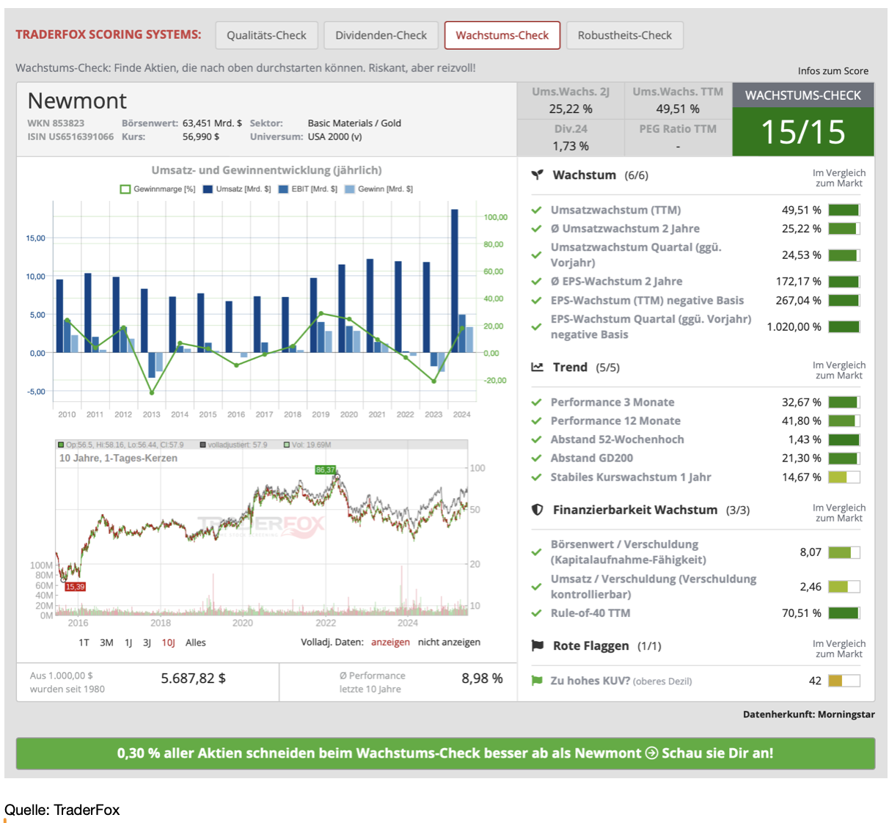Click the Finanzierbarkeit shield icon
Screen dimensions: 889x823
538,510
